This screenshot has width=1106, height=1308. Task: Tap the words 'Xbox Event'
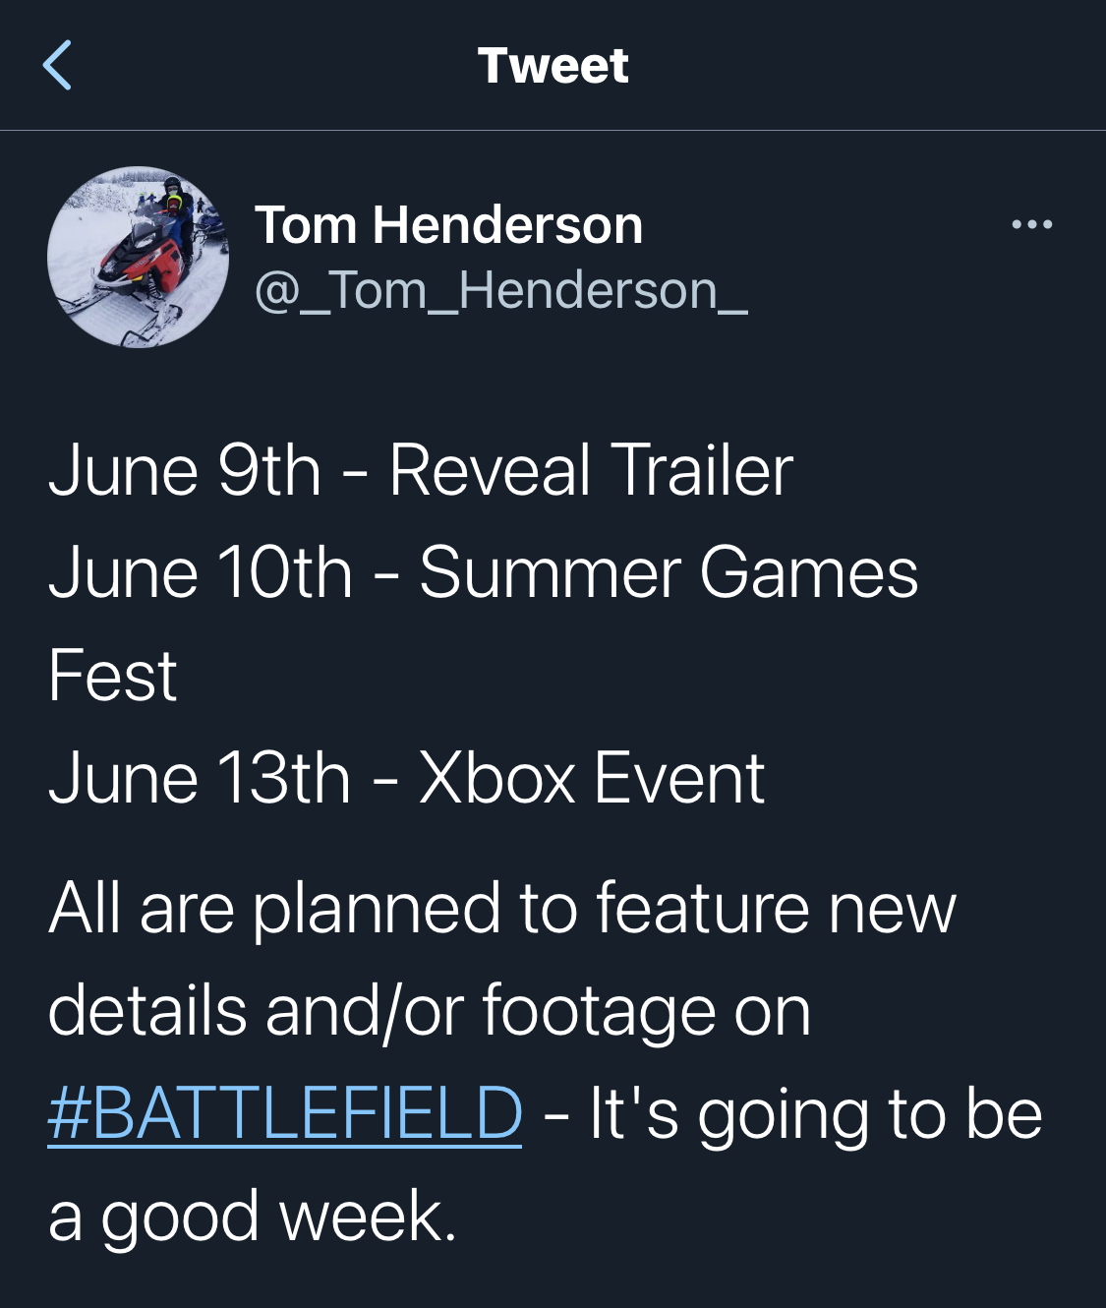coord(592,778)
